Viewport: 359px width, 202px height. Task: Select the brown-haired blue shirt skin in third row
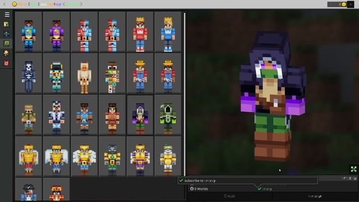pos(84,115)
